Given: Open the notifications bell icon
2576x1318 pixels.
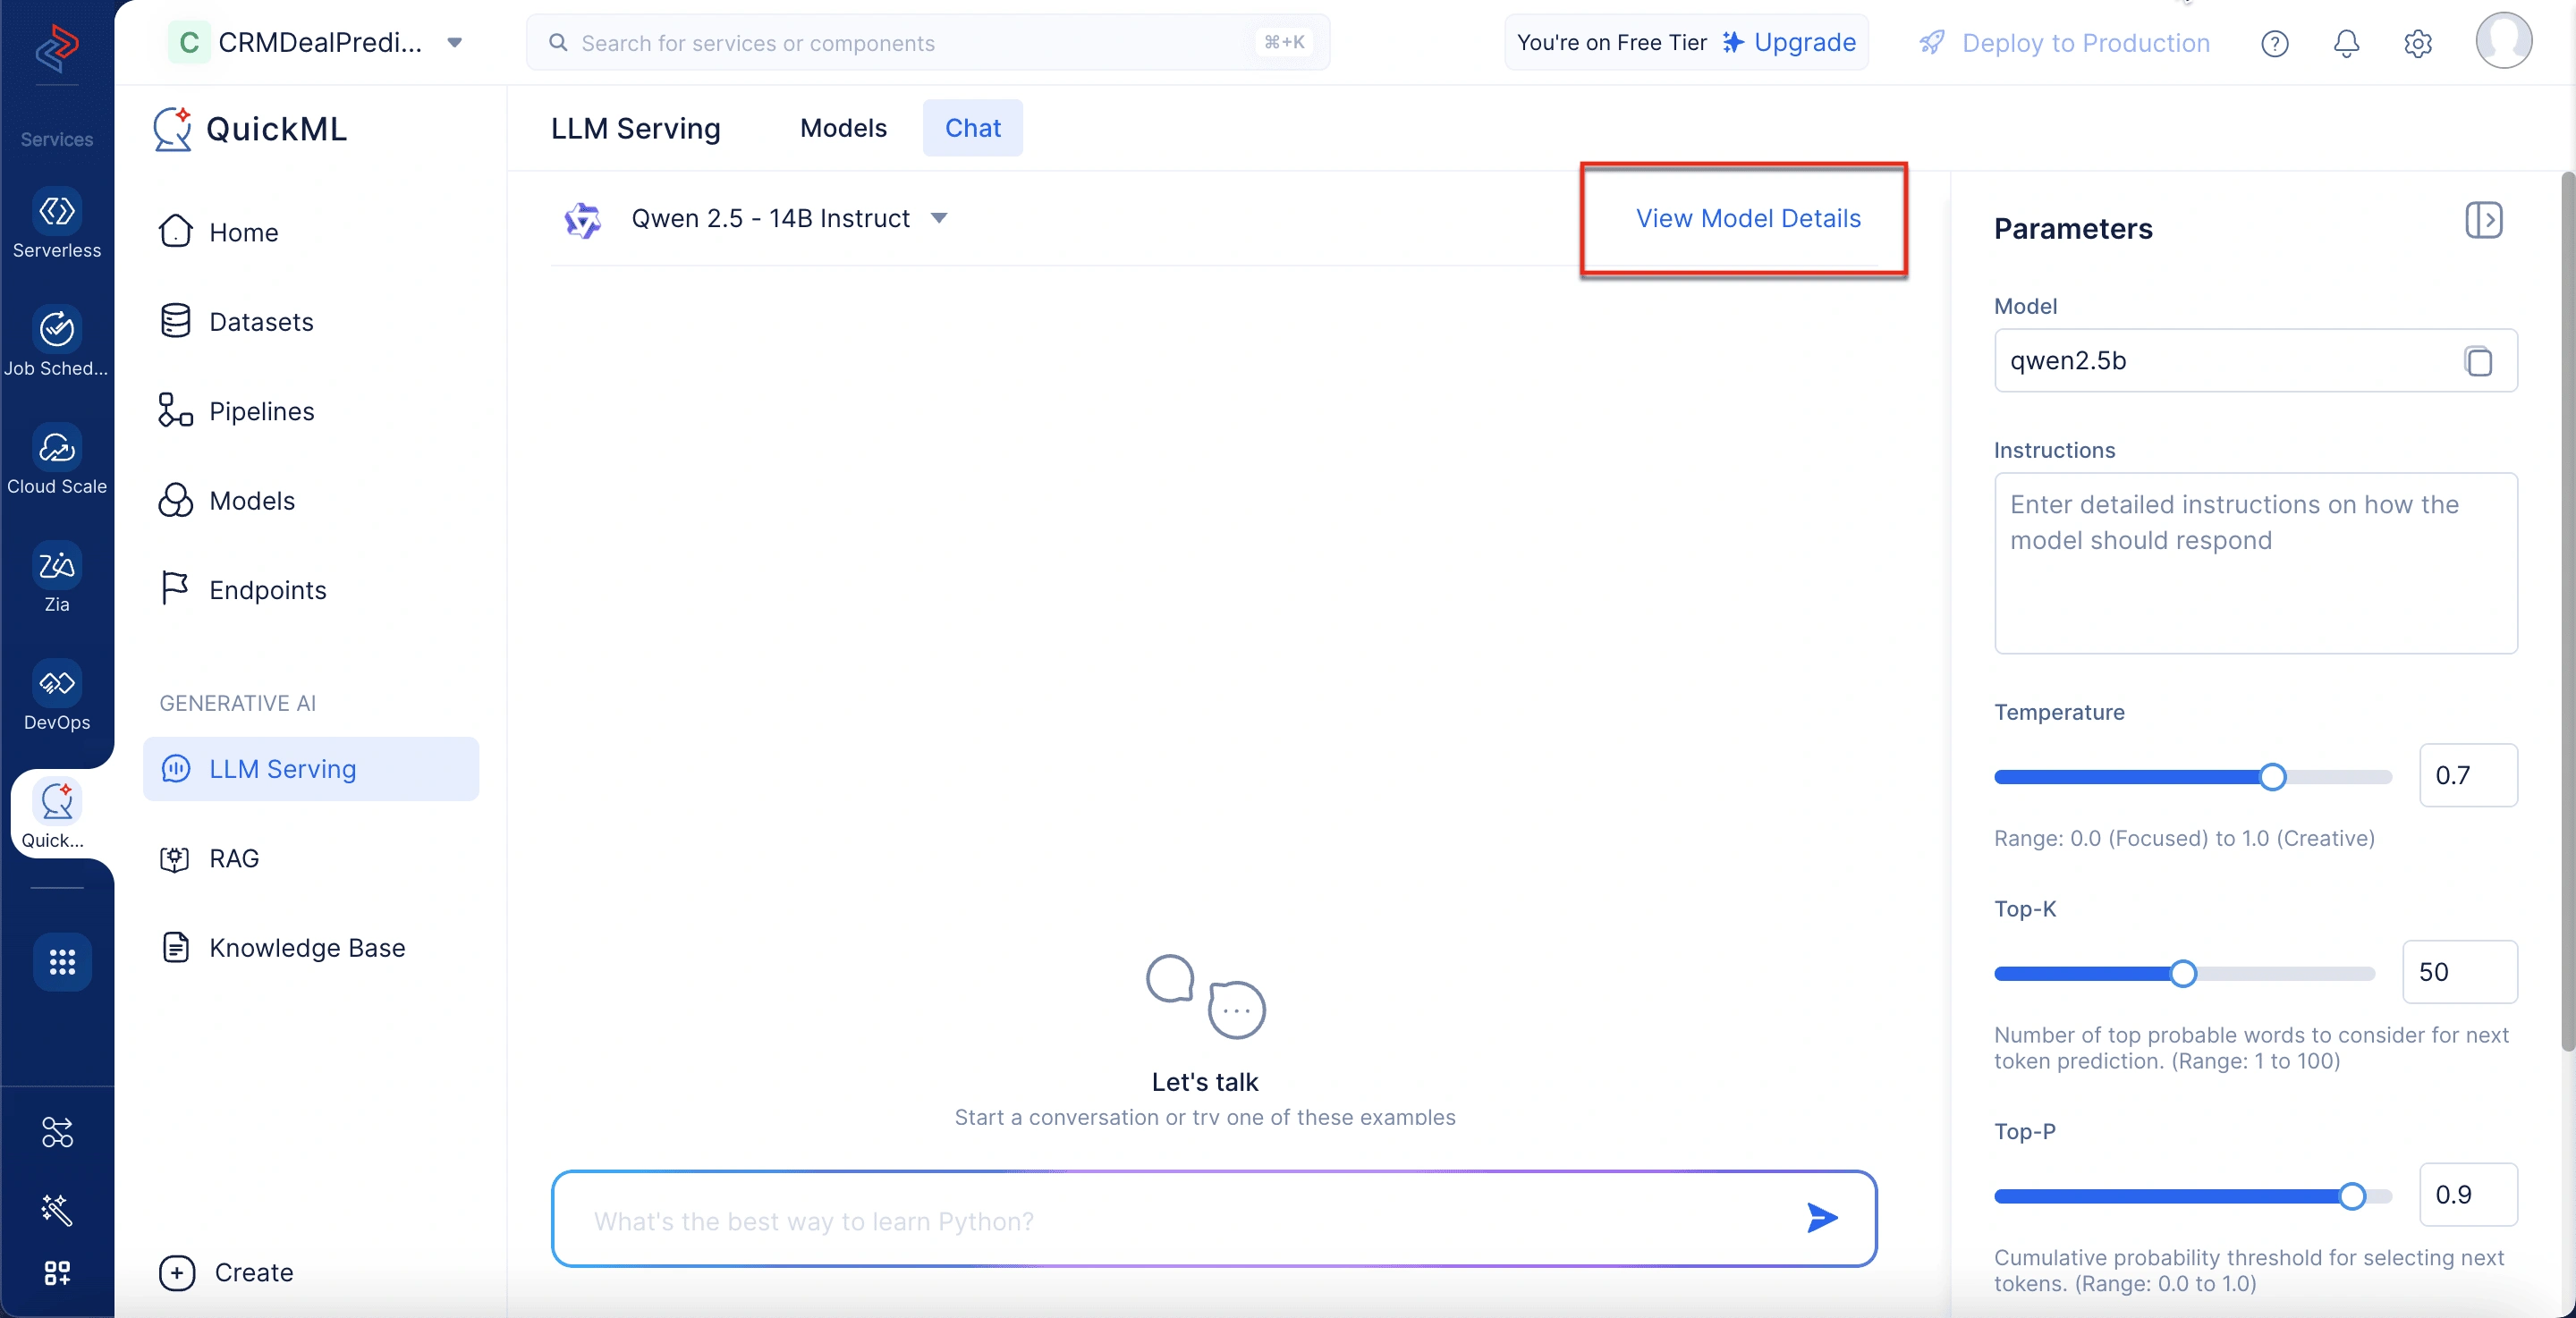Looking at the screenshot, I should 2346,43.
